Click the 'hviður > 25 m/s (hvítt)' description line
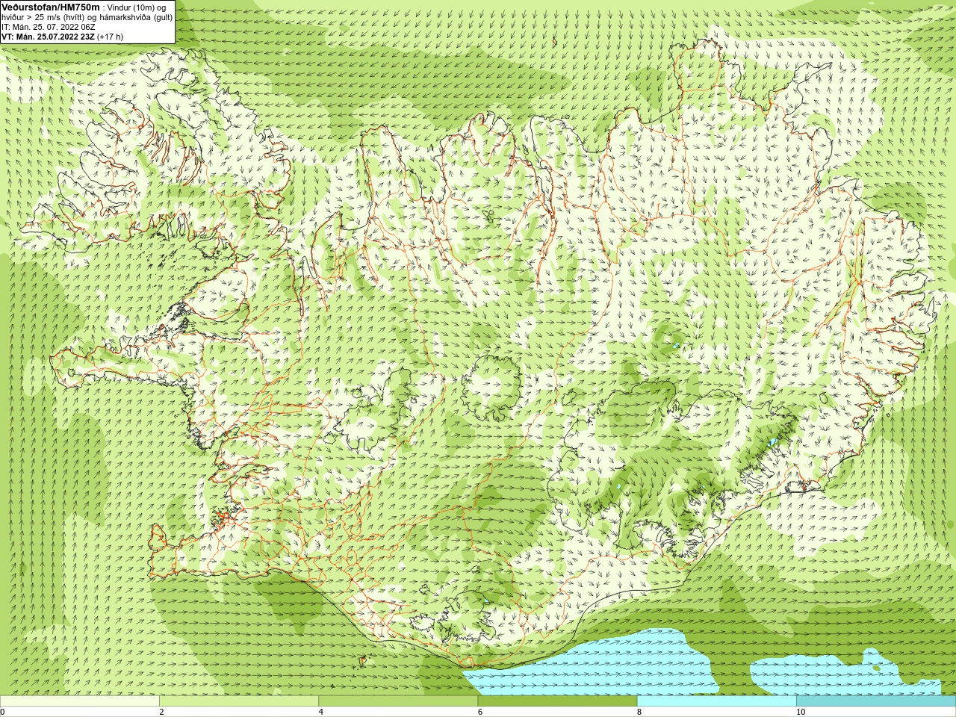956x717 pixels. [x=88, y=16]
